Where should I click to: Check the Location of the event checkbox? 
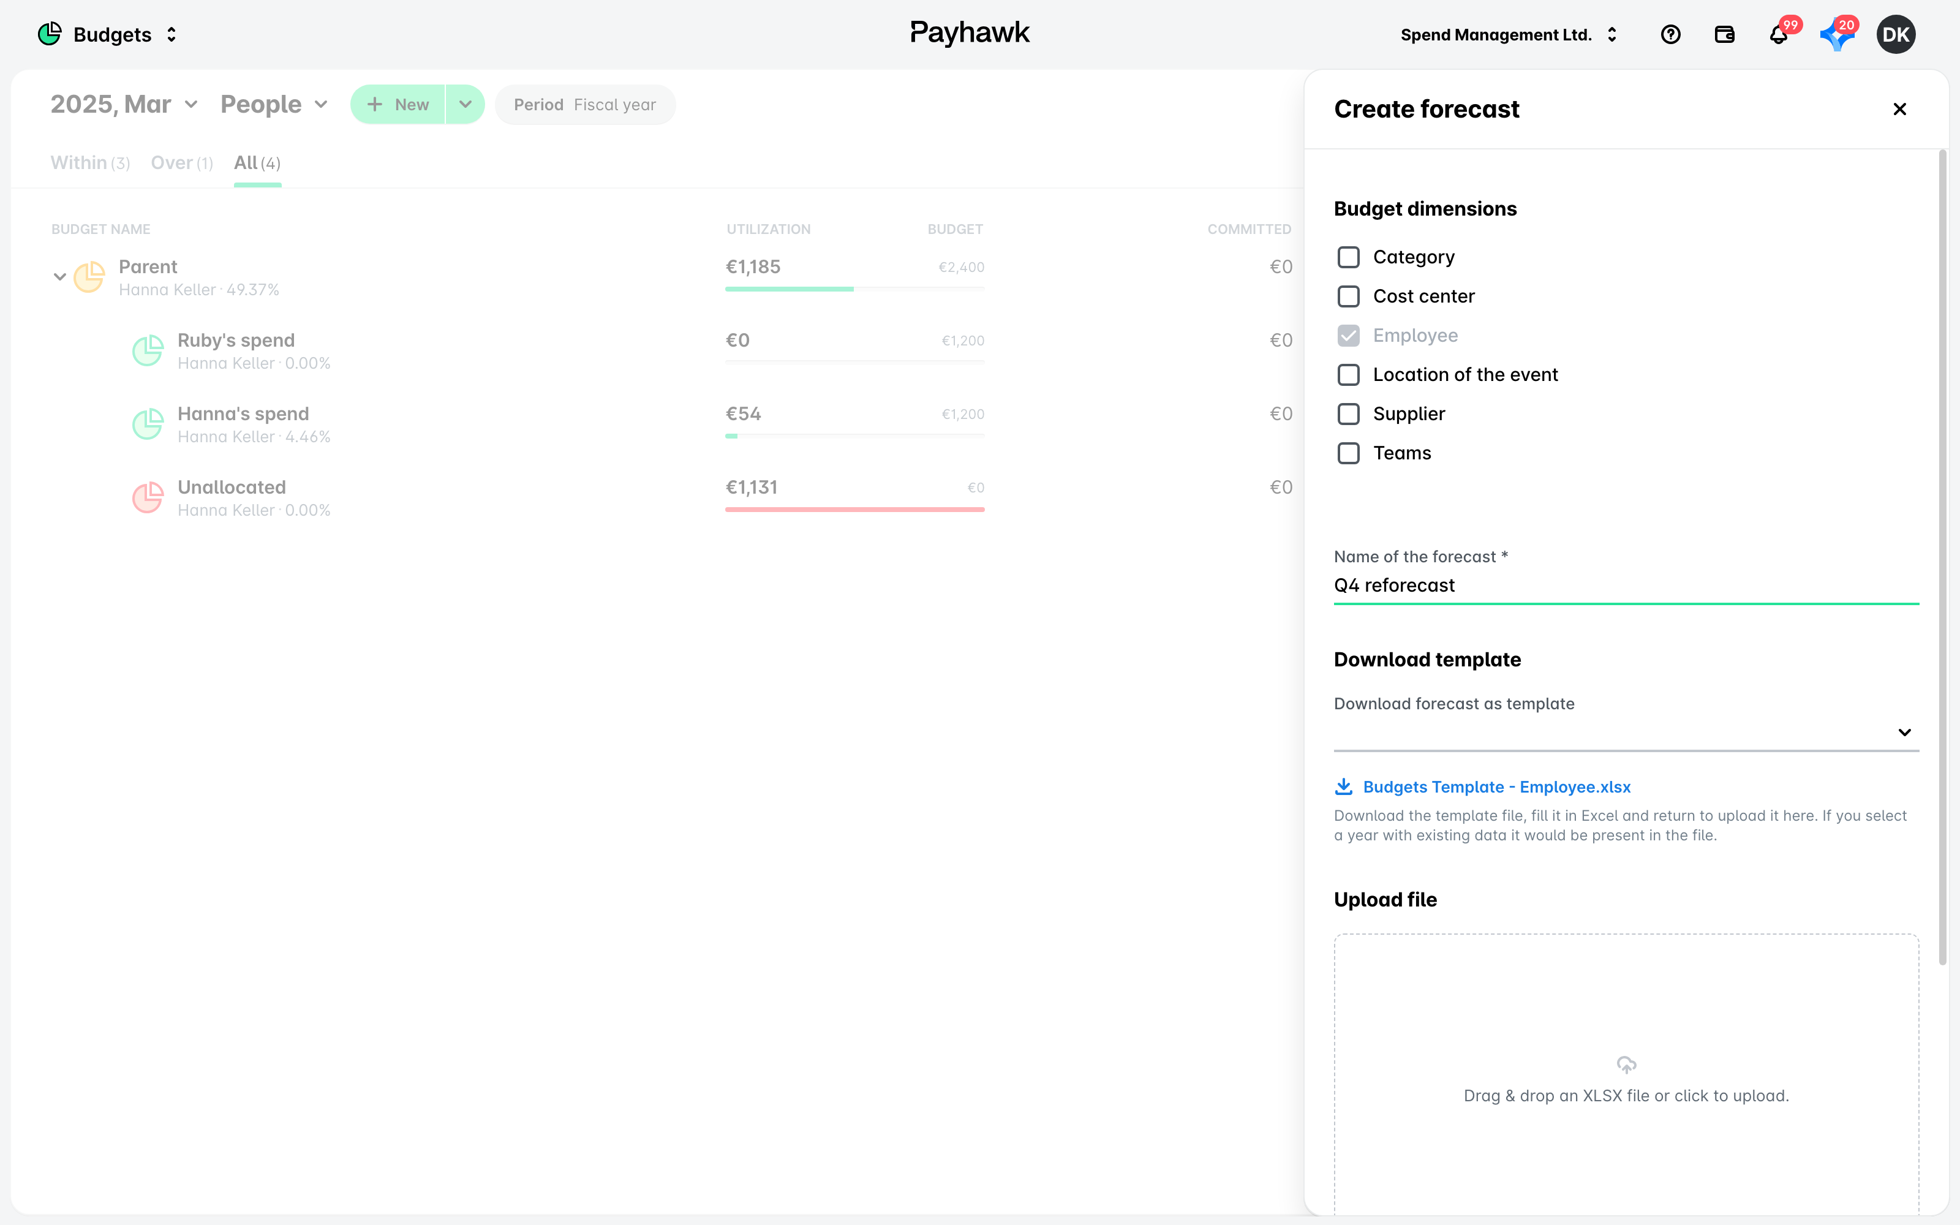click(x=1349, y=374)
